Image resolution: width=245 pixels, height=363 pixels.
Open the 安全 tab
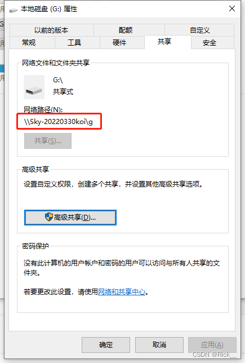[210, 43]
